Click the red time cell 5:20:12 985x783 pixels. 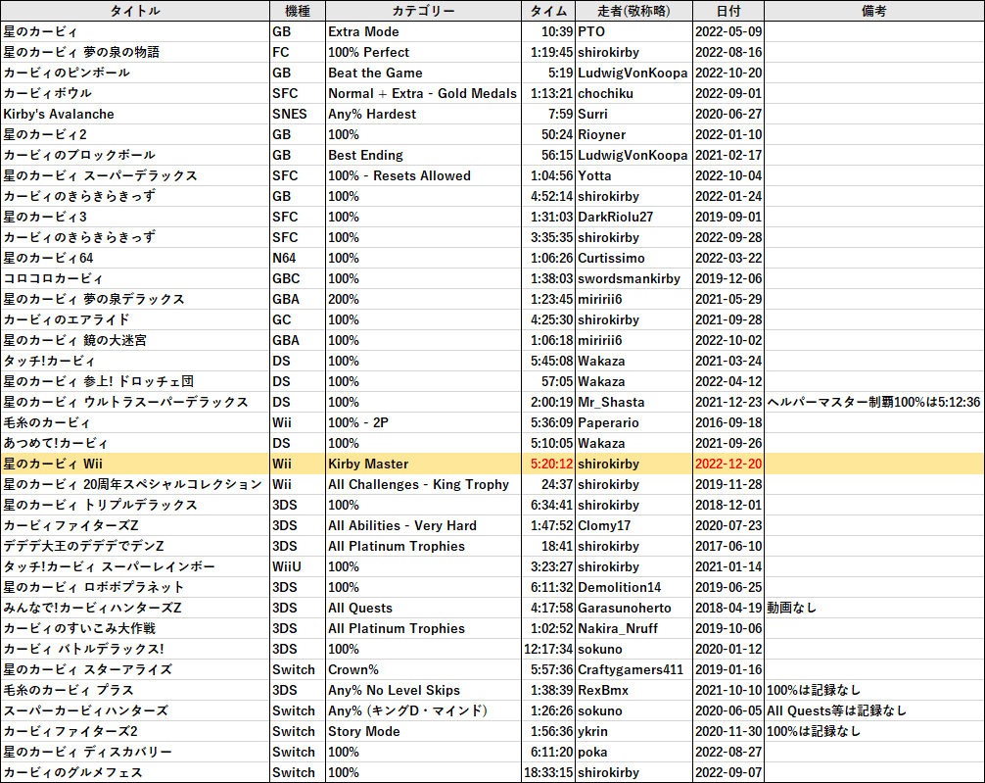tap(548, 464)
